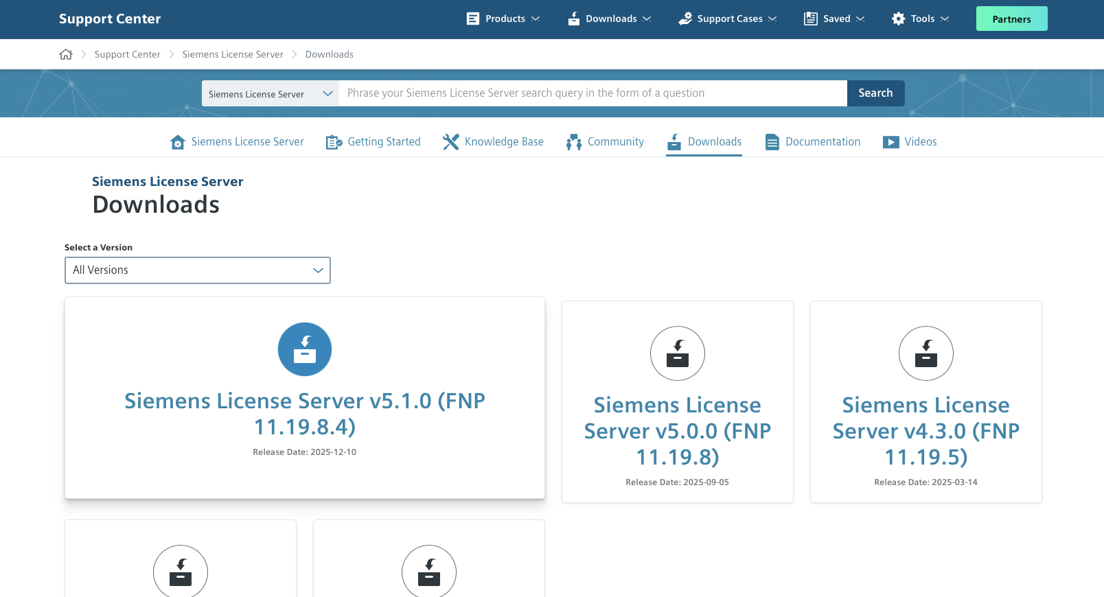Open Siemens License Server v5.0.0 download link
The height and width of the screenshot is (597, 1104).
pyautogui.click(x=678, y=431)
